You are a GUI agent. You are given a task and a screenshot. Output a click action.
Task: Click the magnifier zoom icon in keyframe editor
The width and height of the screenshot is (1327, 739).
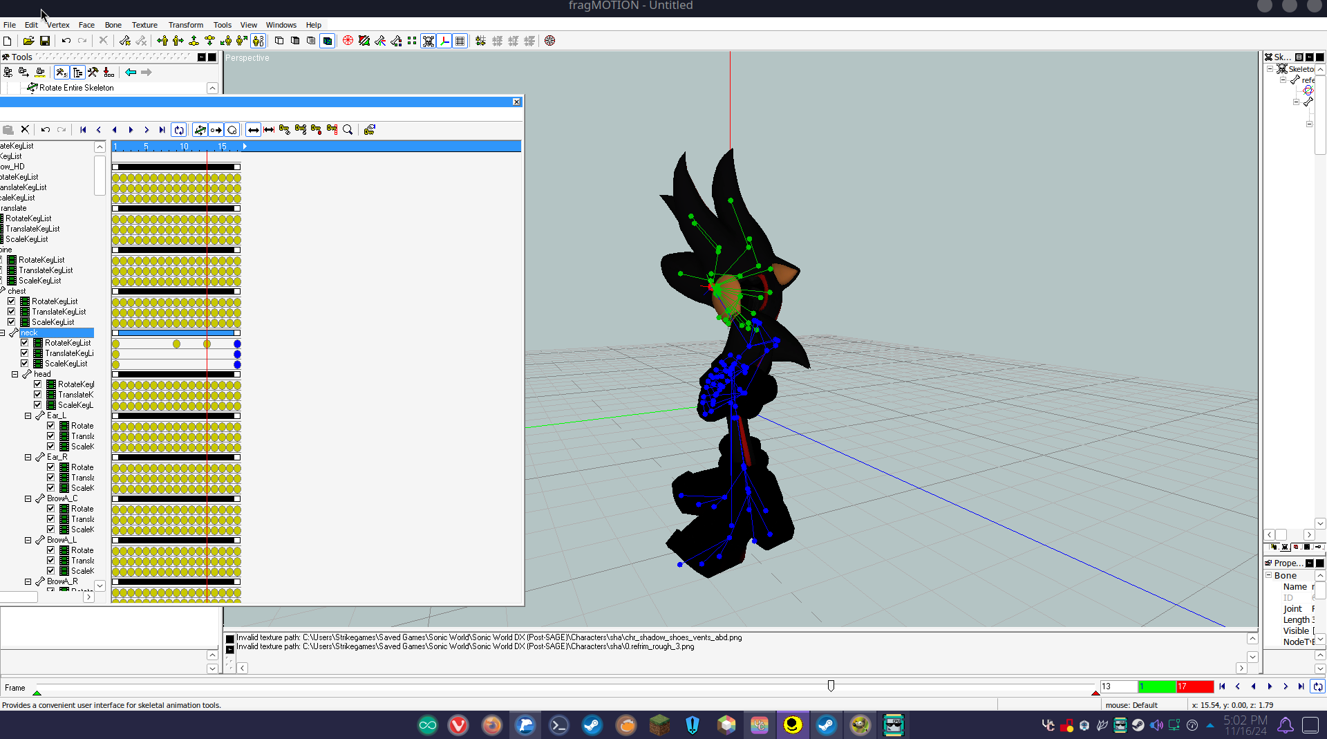pos(348,130)
